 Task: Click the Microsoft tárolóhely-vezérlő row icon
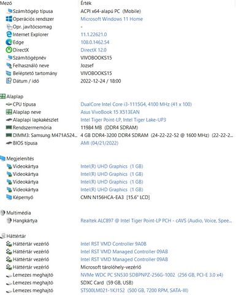(9, 267)
